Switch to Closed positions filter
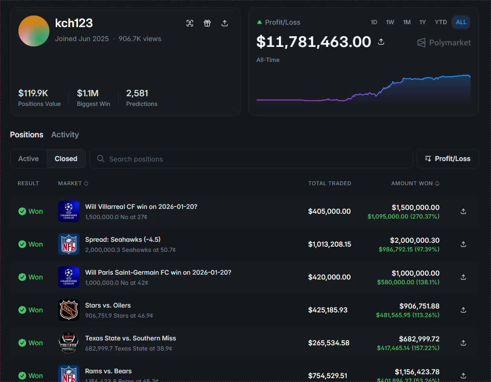Viewport: 491px width, 382px height. 66,159
